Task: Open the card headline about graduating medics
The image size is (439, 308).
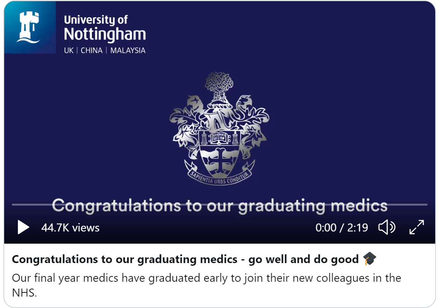Action: pyautogui.click(x=185, y=259)
